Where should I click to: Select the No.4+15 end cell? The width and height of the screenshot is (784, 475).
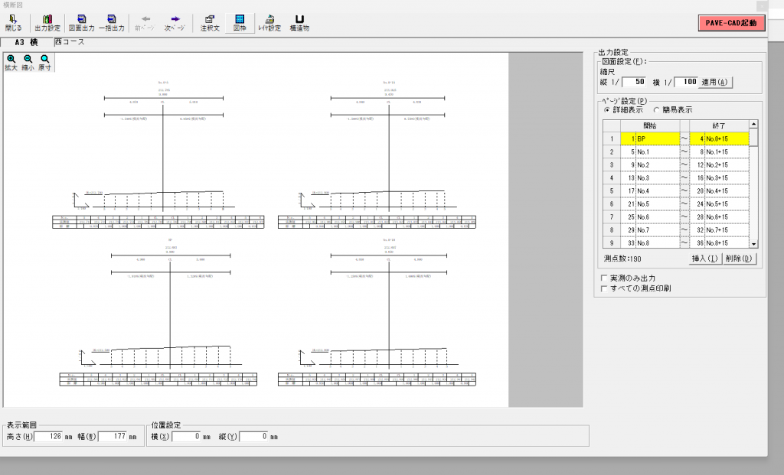point(719,190)
